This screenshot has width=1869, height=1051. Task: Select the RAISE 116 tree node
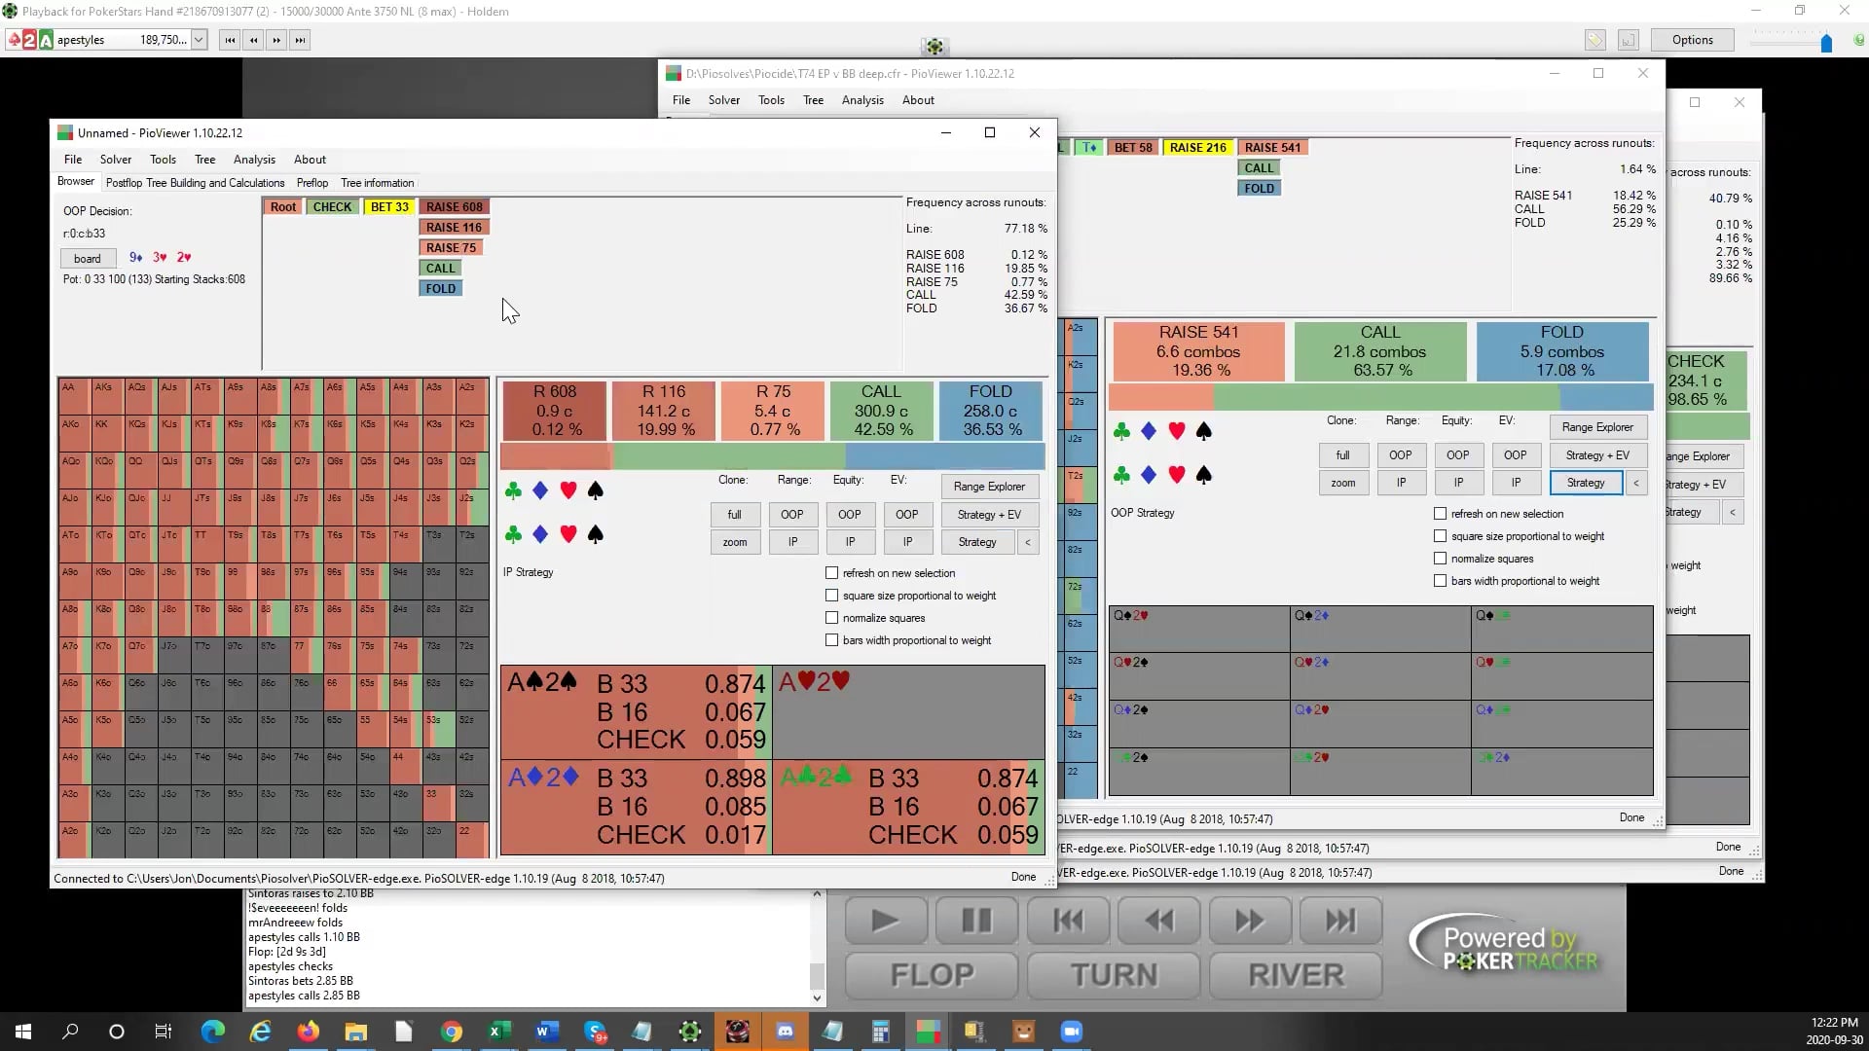tap(453, 227)
